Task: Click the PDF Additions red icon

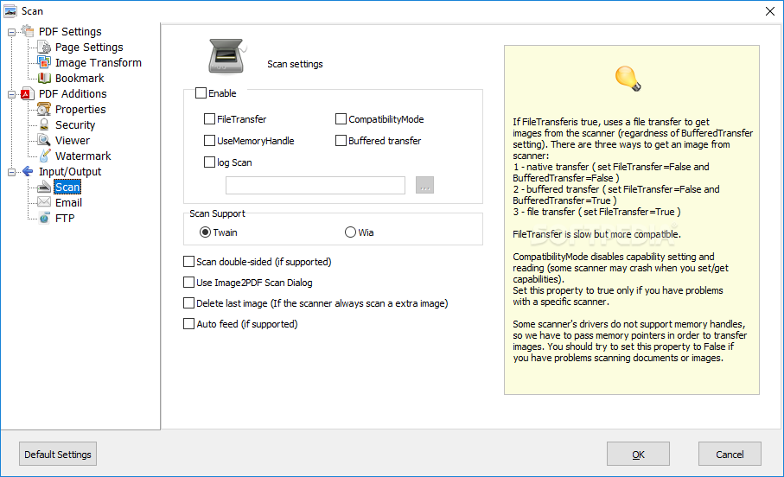Action: pyautogui.click(x=28, y=93)
